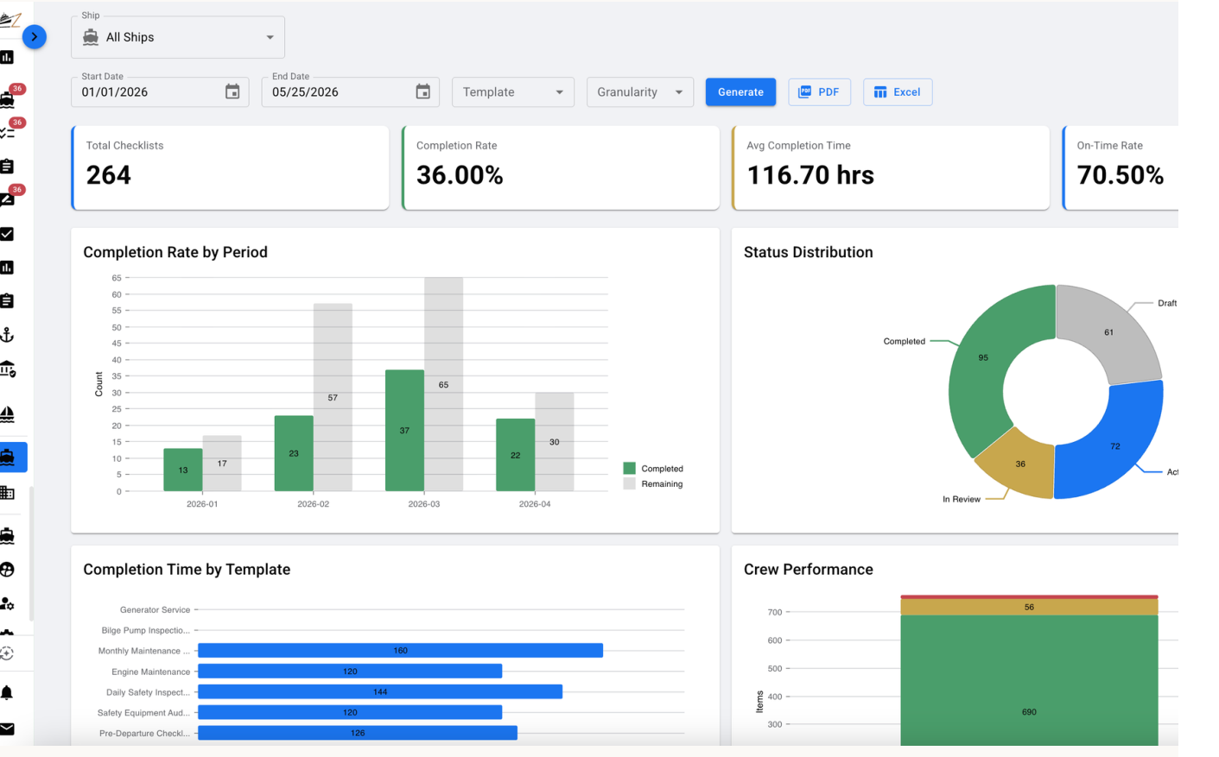Click the 2026-04 remaining bar showing 30
1219x757 pixels.
click(x=555, y=442)
